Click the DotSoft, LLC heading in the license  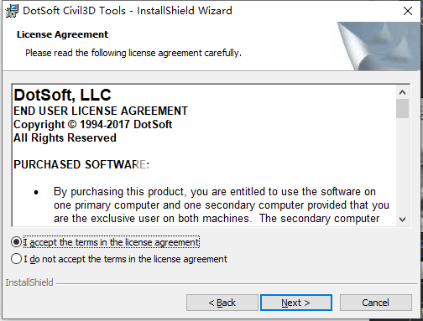point(62,95)
